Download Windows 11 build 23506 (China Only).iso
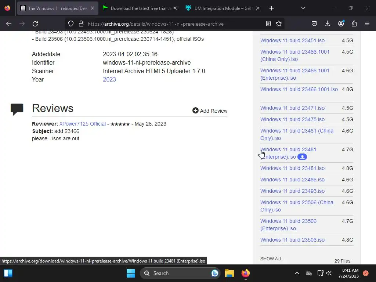Viewport: 376px width, 282px height. [297, 206]
